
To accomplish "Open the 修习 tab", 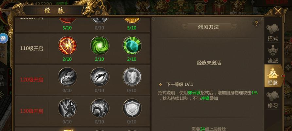I will click(273, 100).
